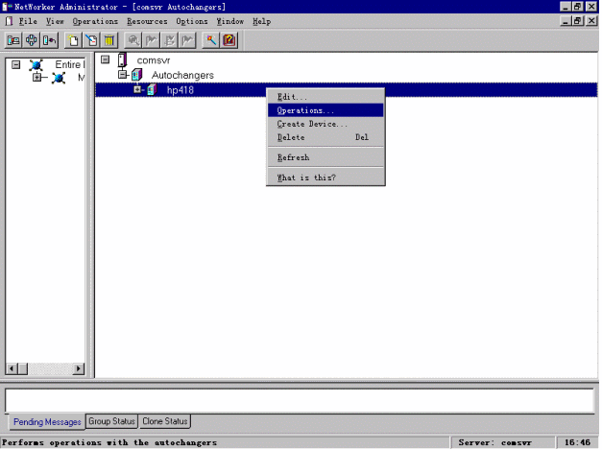Collapse the Entire network tree node
Screen dimensions: 602x450
click(x=15, y=64)
